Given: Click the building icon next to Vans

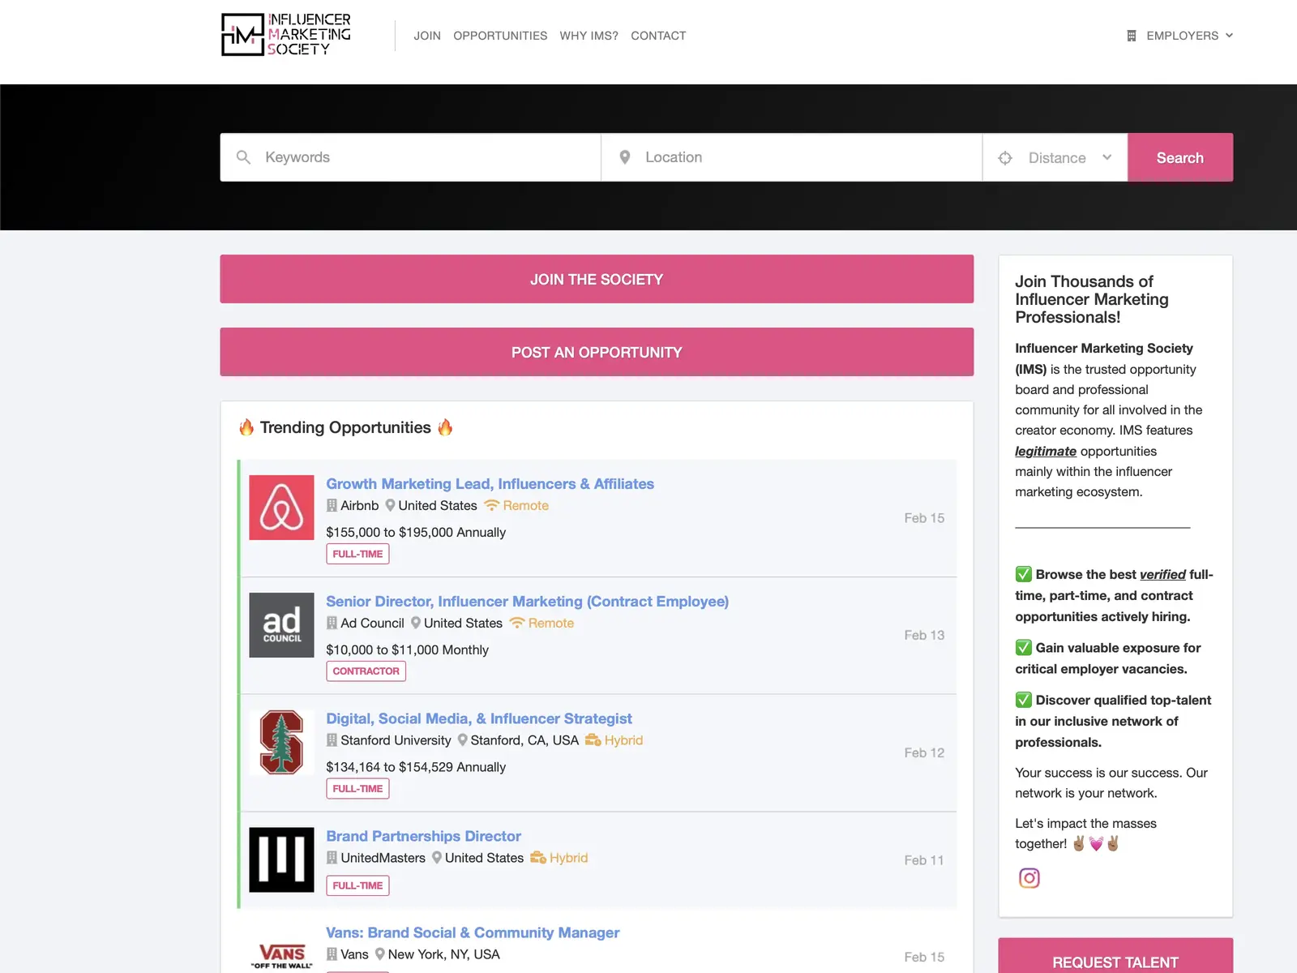Looking at the screenshot, I should pyautogui.click(x=332, y=954).
